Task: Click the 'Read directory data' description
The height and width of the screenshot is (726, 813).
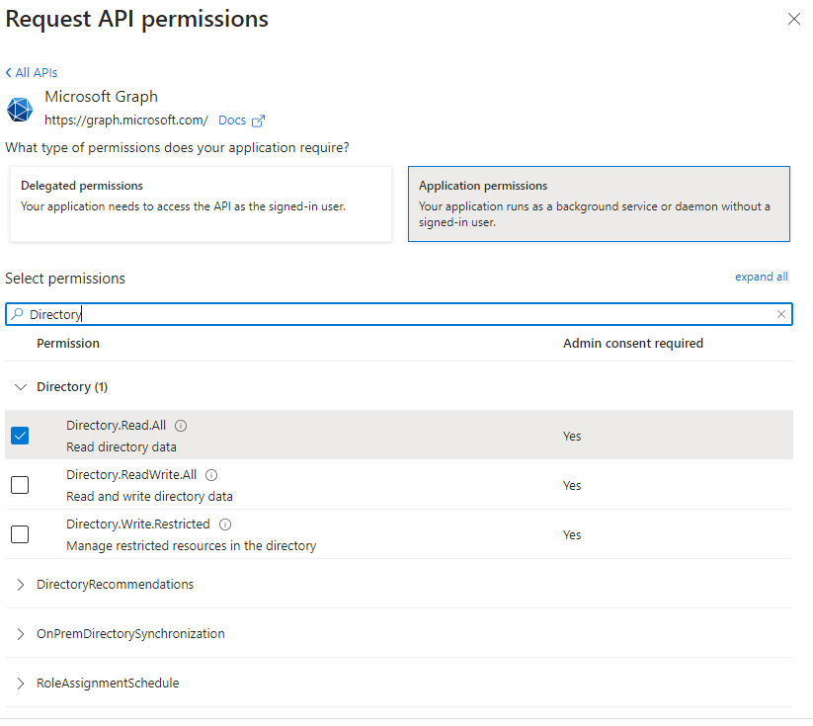Action: (x=122, y=447)
